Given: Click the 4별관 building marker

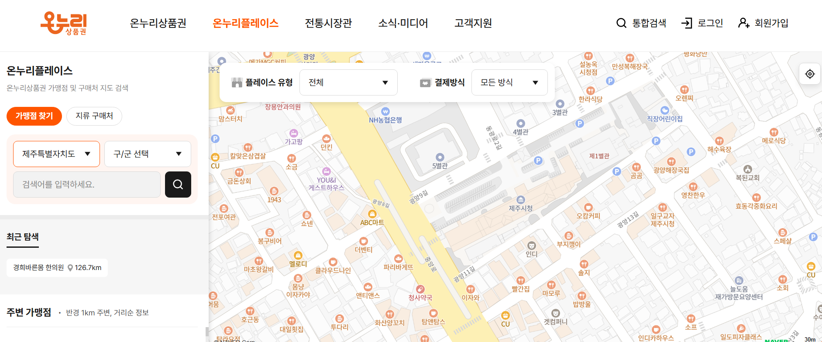Looking at the screenshot, I should pos(520,123).
